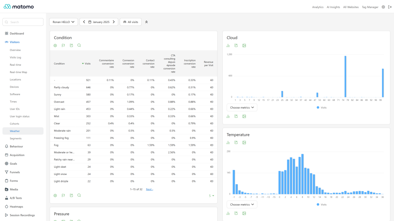
Task: Open the row limit dropdown showing 5
Action: [x=212, y=196]
